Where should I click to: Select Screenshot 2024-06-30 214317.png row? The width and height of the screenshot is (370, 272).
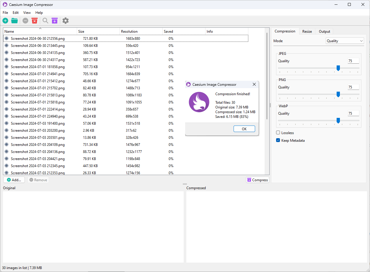tap(126, 60)
